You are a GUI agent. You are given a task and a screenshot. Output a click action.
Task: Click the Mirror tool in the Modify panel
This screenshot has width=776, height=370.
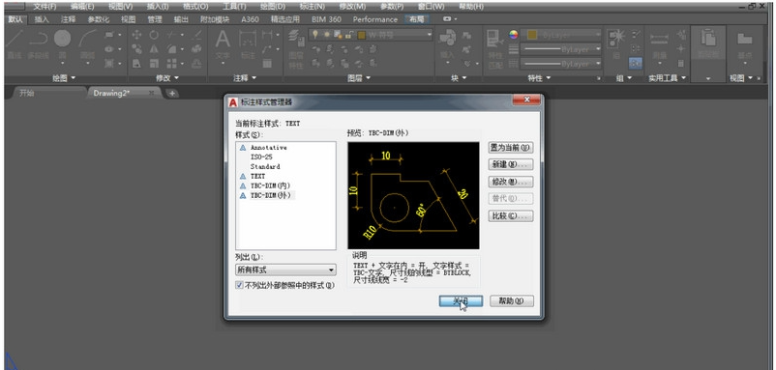154,49
